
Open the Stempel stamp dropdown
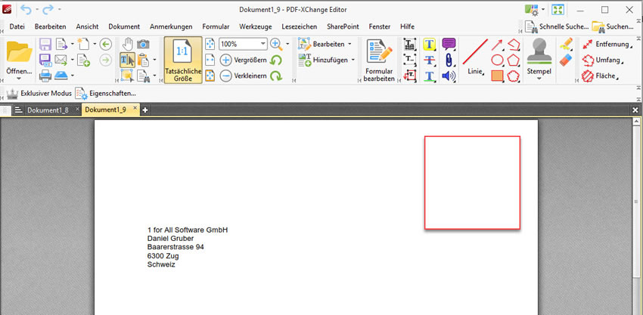point(539,60)
